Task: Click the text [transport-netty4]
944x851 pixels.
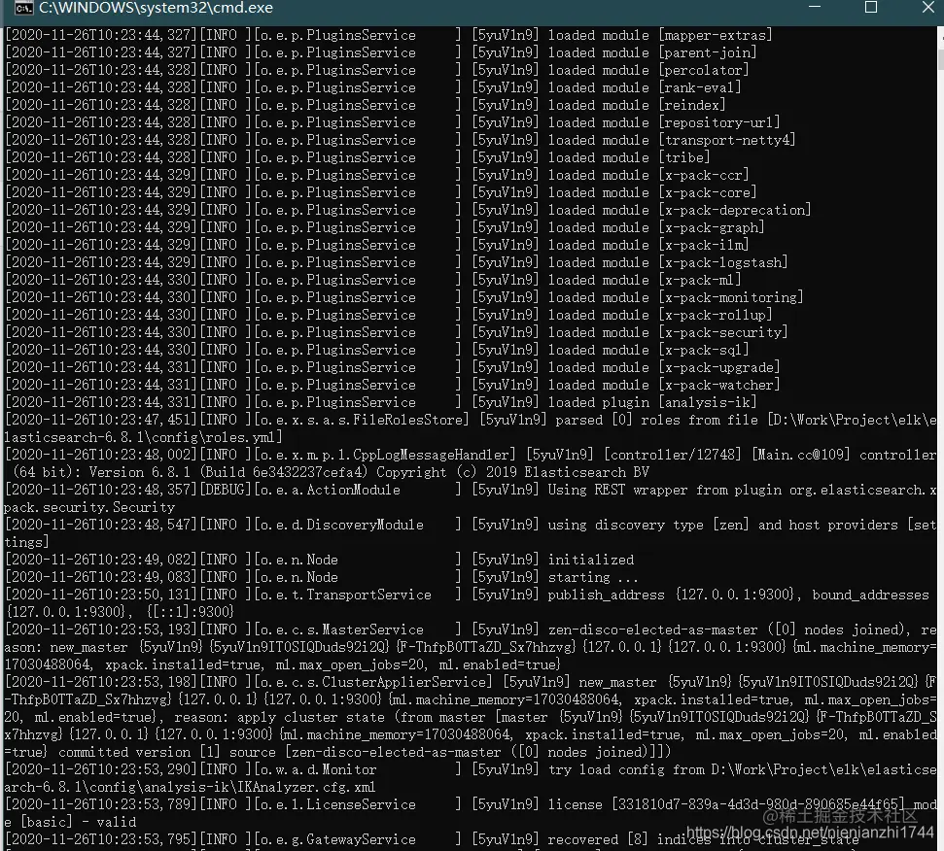Action: pos(726,140)
